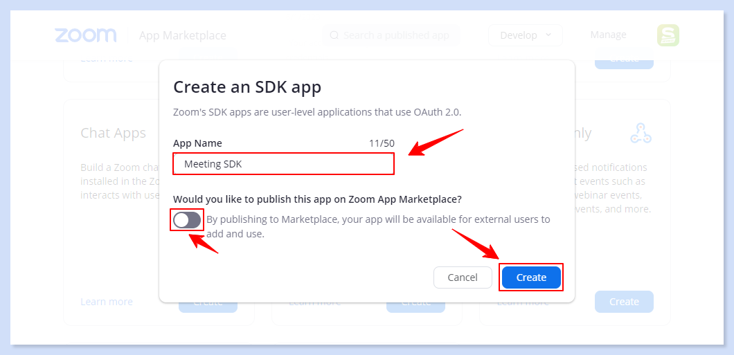
Task: Focus the App Name text field
Action: (284, 164)
